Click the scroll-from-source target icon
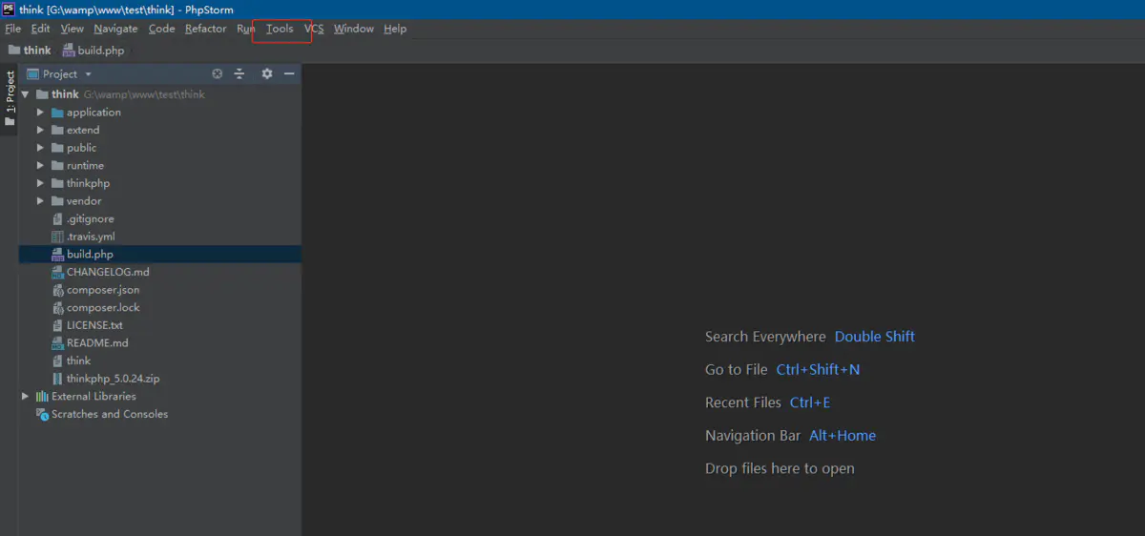The width and height of the screenshot is (1145, 536). pos(217,73)
